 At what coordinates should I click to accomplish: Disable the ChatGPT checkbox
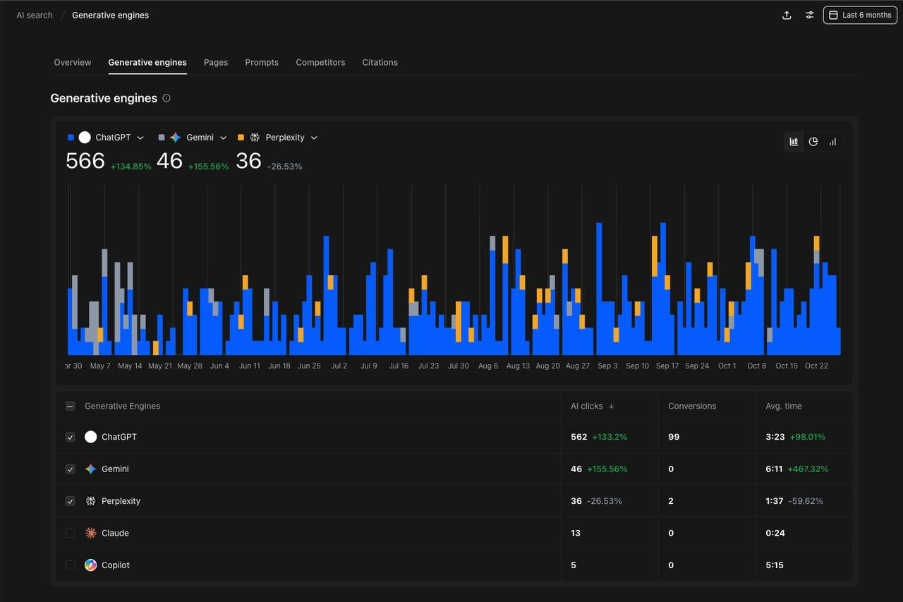70,437
